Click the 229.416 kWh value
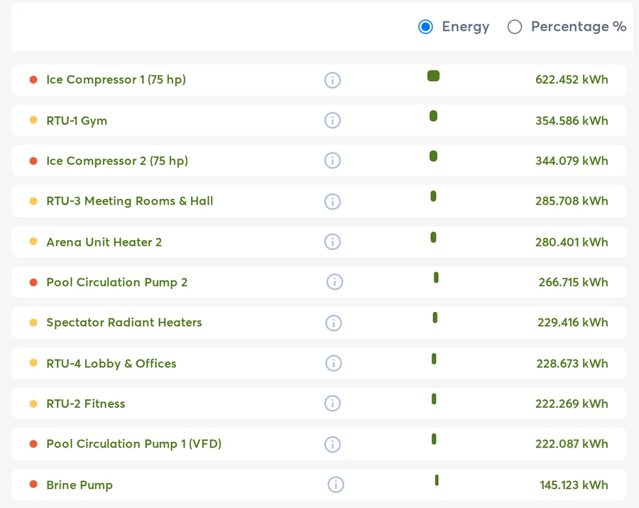The width and height of the screenshot is (639, 508). (x=572, y=323)
